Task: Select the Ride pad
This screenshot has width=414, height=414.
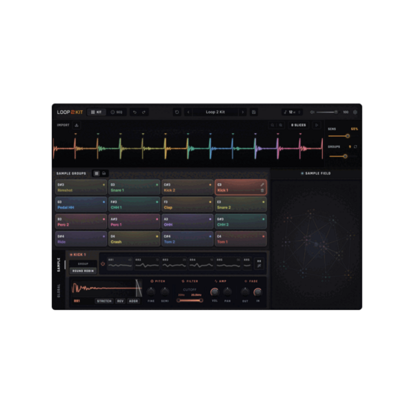Action: click(81, 239)
